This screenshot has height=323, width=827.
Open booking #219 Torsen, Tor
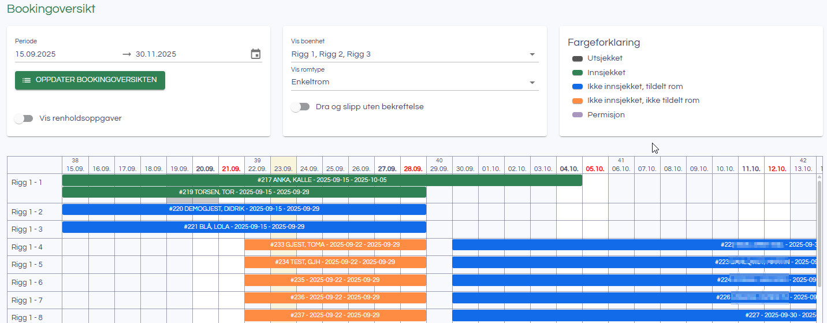point(244,192)
